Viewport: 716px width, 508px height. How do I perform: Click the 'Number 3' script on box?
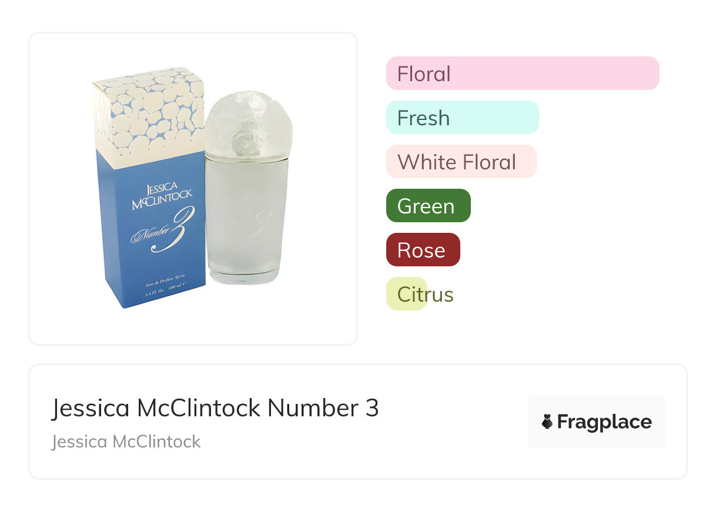[162, 233]
